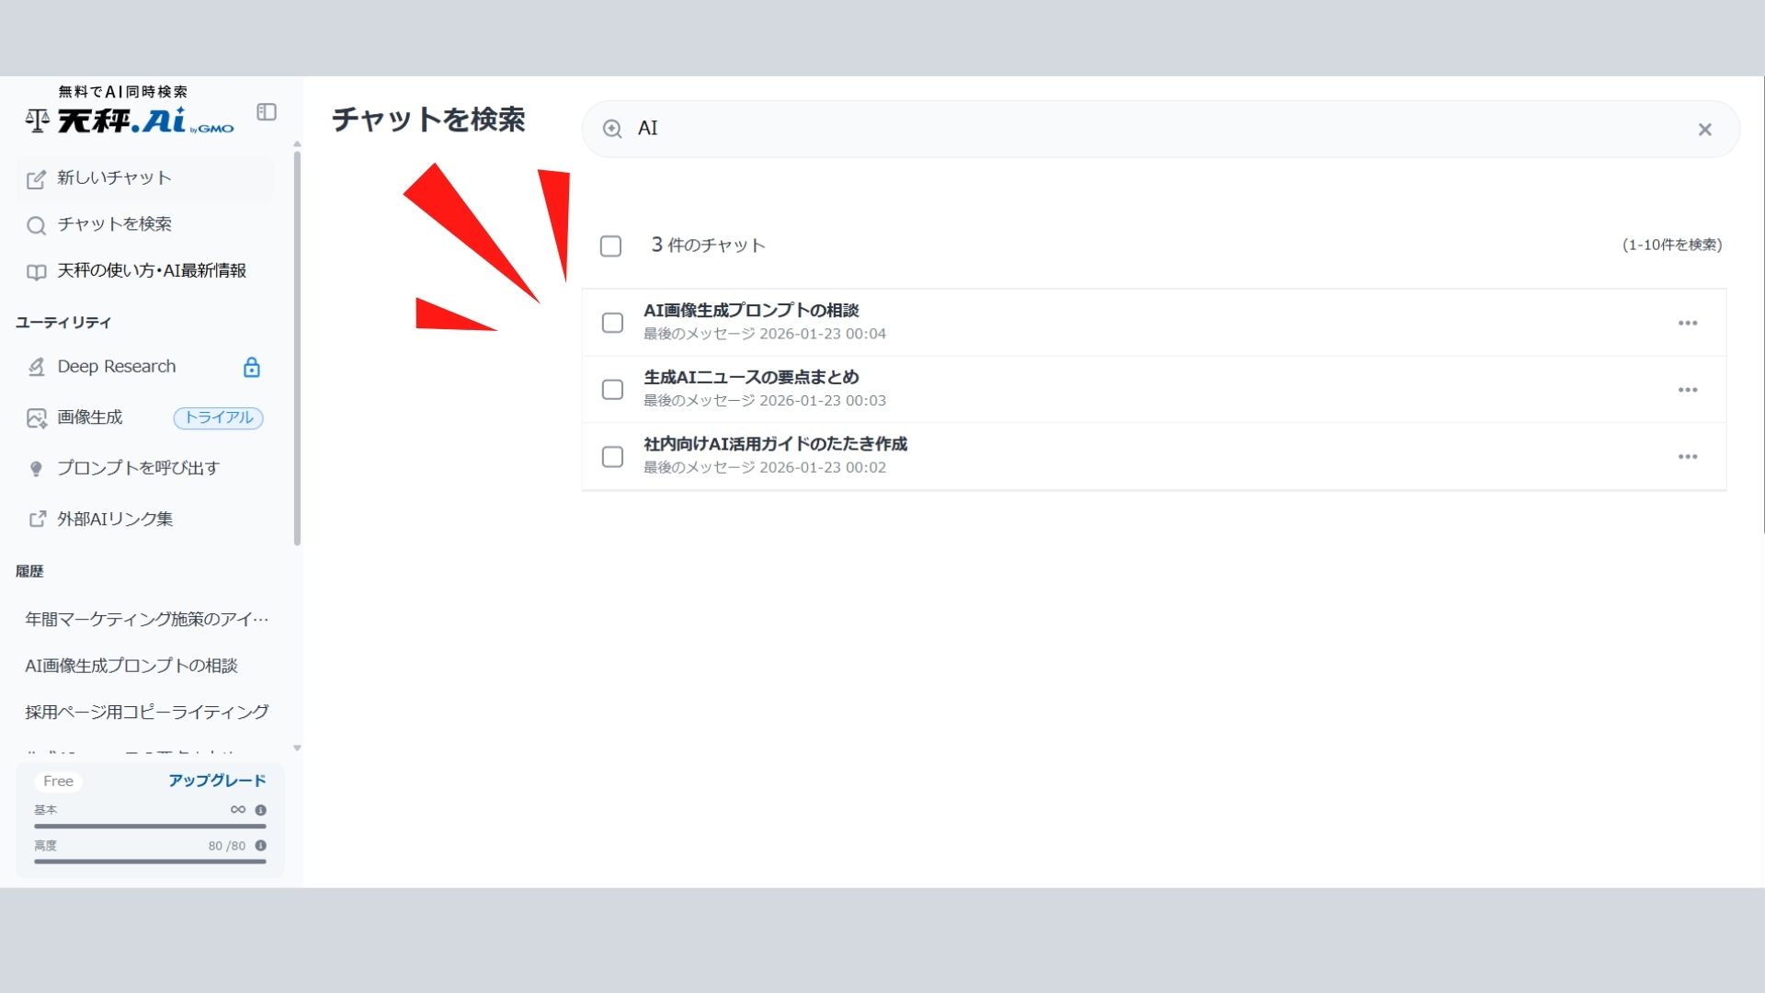Open three-dot menu for 社内向けAI活用ガイド chat
This screenshot has width=1765, height=993.
(1687, 457)
